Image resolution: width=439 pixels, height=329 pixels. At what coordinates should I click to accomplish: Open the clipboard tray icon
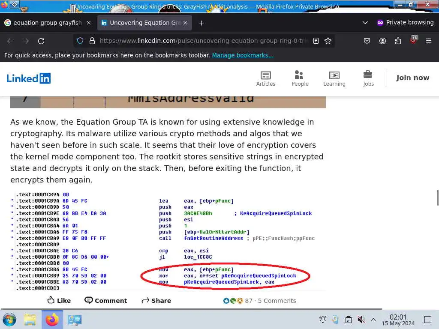click(348, 320)
